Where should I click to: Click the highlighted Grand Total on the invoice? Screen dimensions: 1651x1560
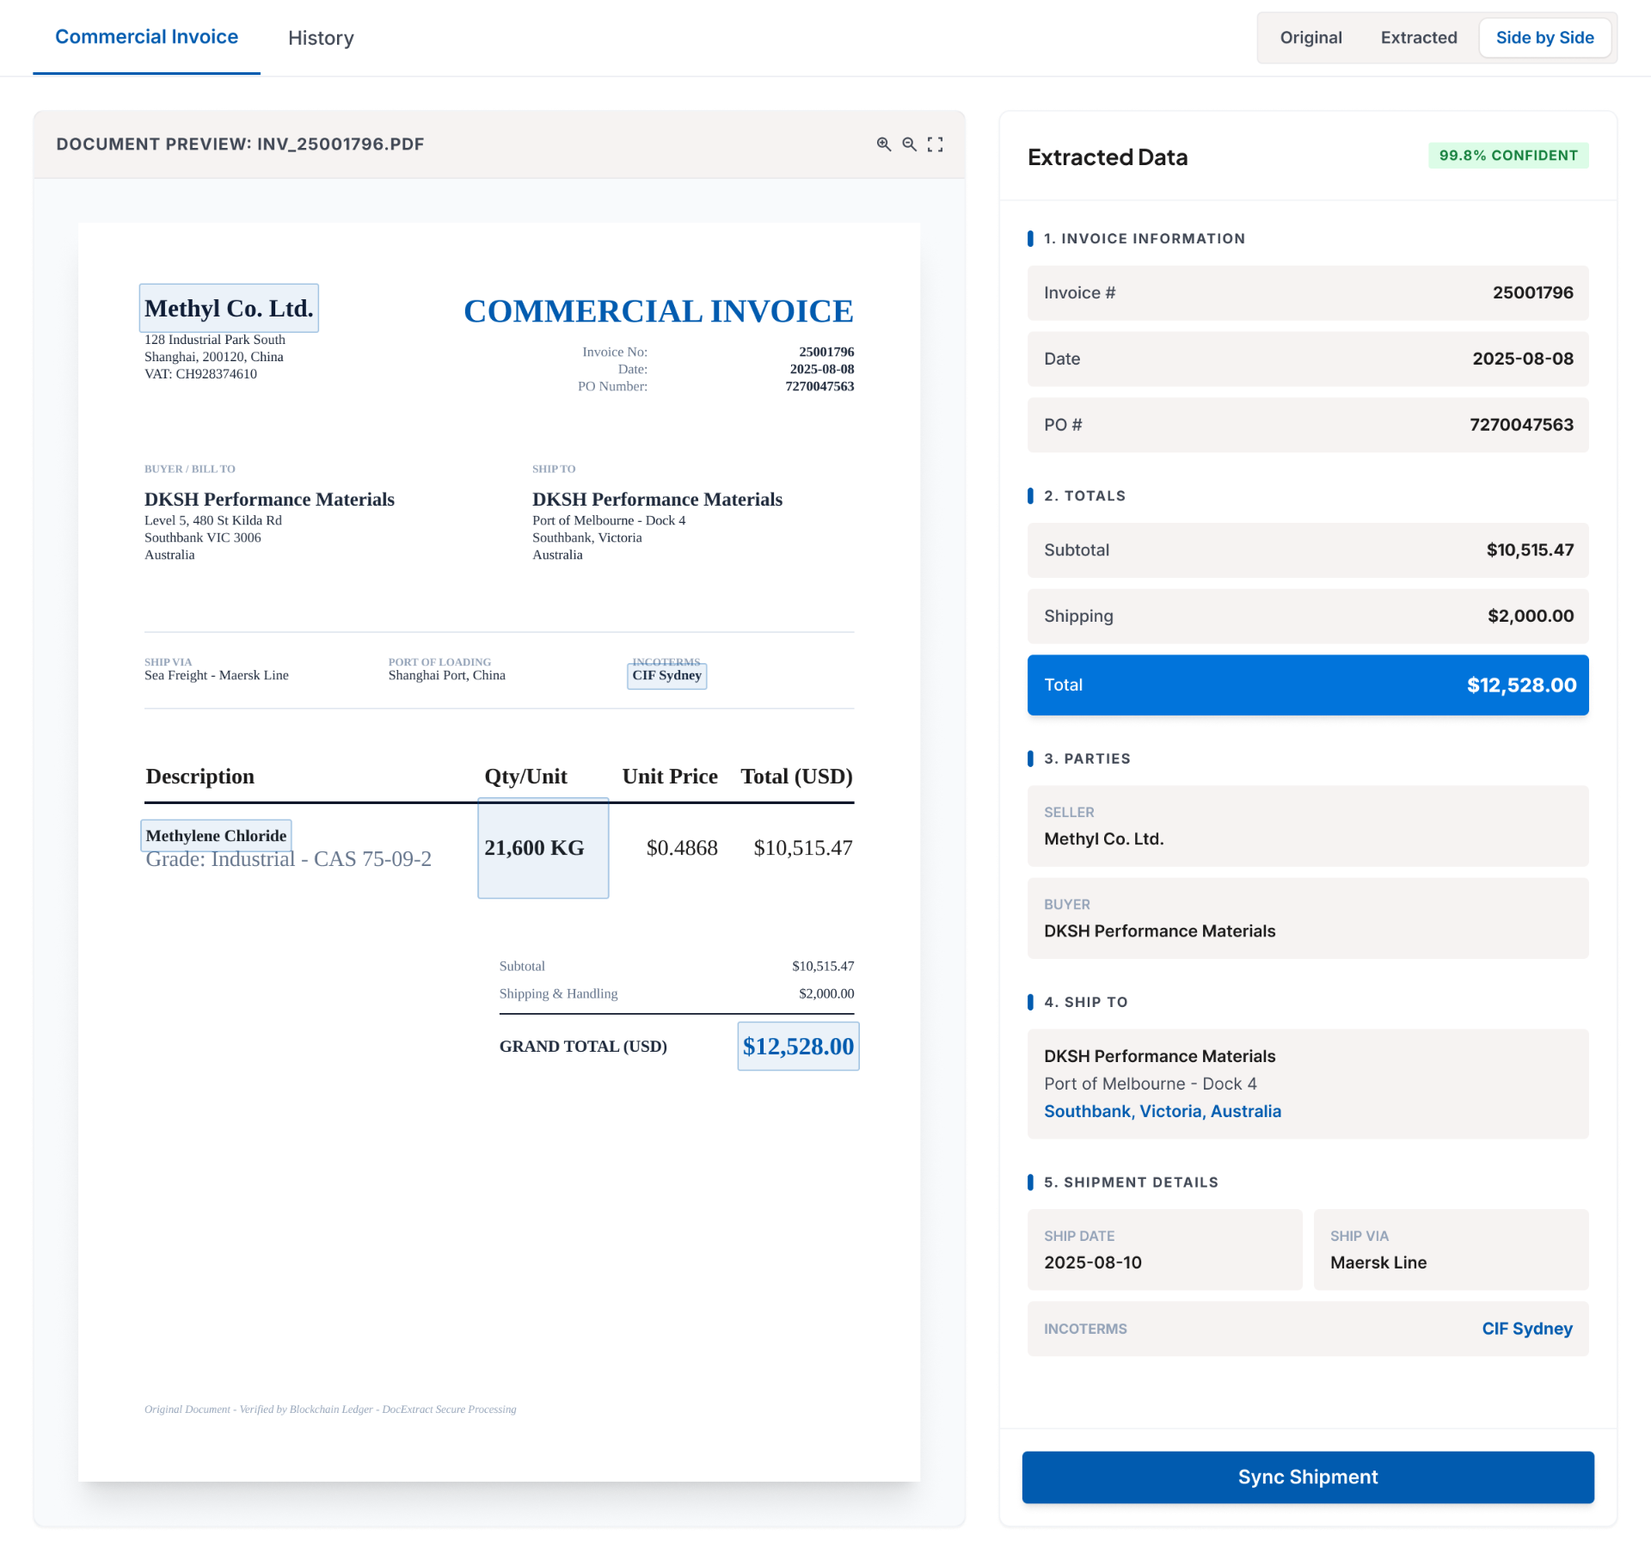coord(798,1047)
